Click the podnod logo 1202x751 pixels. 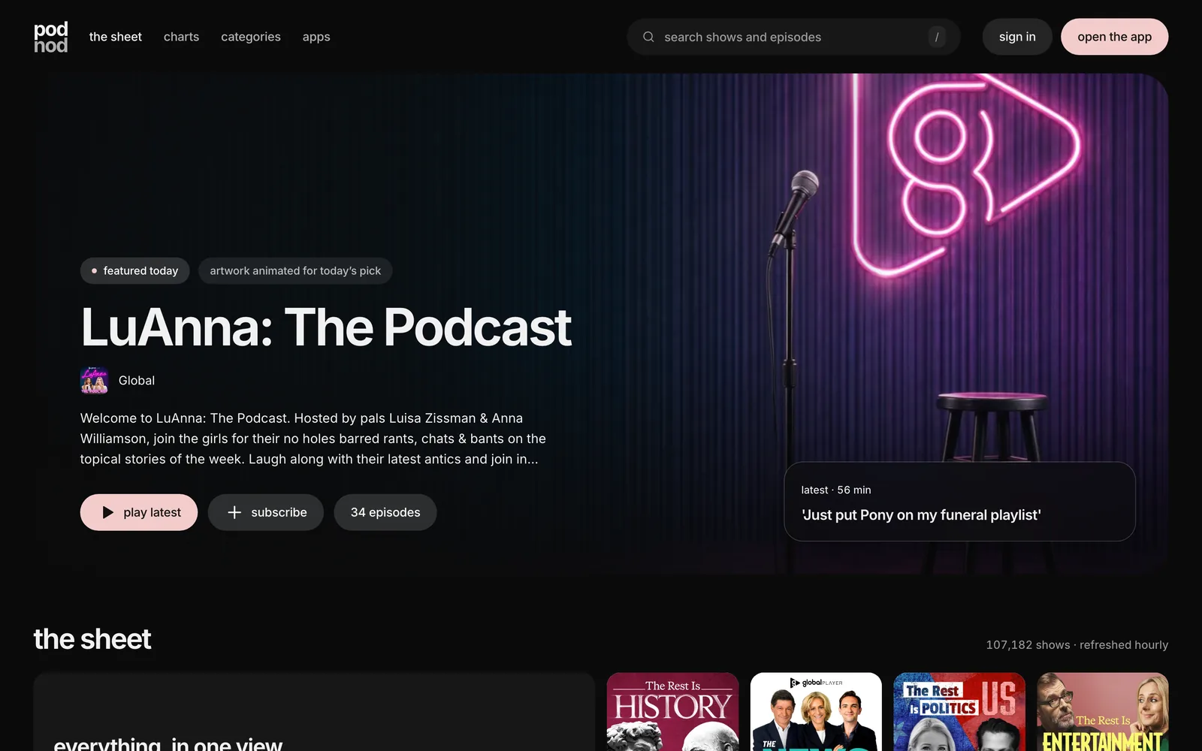pyautogui.click(x=51, y=37)
